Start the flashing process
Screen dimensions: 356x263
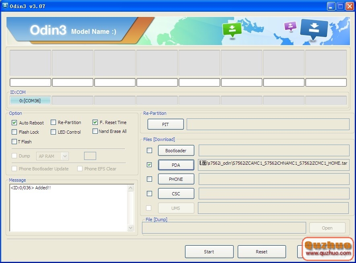pyautogui.click(x=209, y=252)
